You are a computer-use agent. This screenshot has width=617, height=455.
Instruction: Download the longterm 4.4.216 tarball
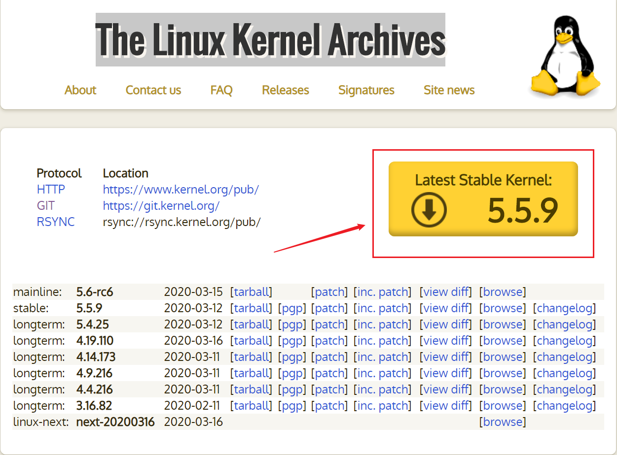tap(252, 390)
